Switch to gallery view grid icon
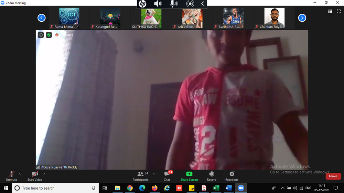 click(x=330, y=11)
